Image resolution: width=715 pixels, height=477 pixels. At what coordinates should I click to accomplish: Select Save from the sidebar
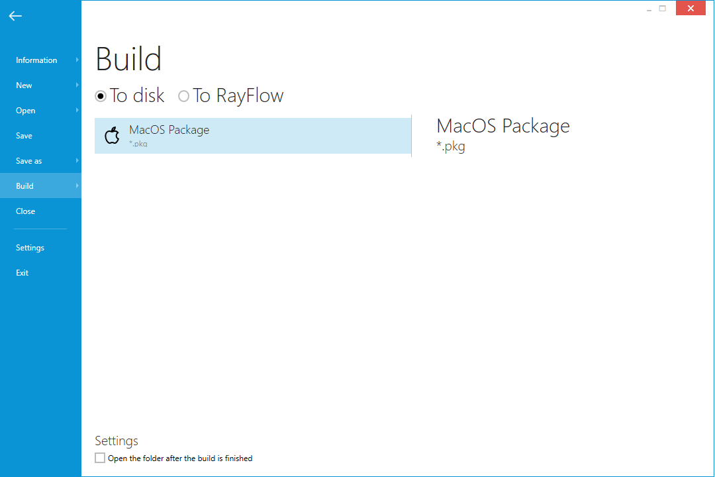click(x=24, y=135)
